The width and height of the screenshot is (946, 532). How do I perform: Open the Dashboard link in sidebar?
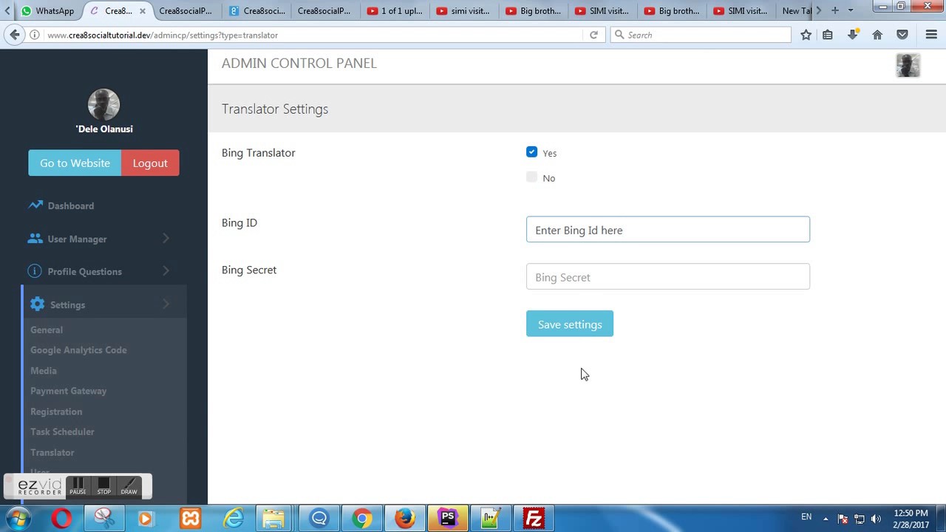(x=71, y=206)
